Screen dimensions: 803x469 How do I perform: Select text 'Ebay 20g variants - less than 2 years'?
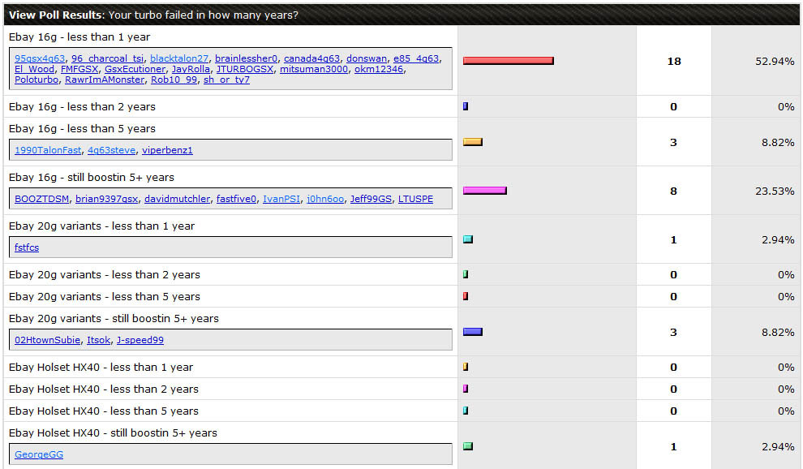pyautogui.click(x=105, y=275)
